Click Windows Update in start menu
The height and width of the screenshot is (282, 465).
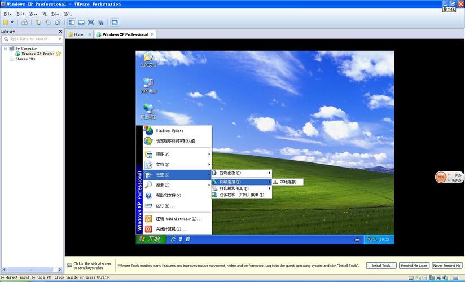(x=177, y=130)
